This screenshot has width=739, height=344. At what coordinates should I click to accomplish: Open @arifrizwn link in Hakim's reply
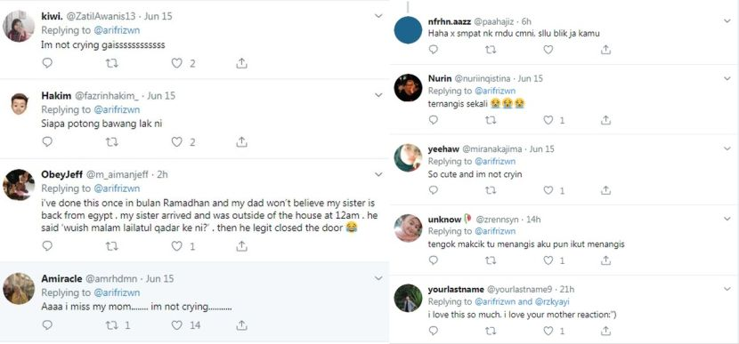point(117,109)
